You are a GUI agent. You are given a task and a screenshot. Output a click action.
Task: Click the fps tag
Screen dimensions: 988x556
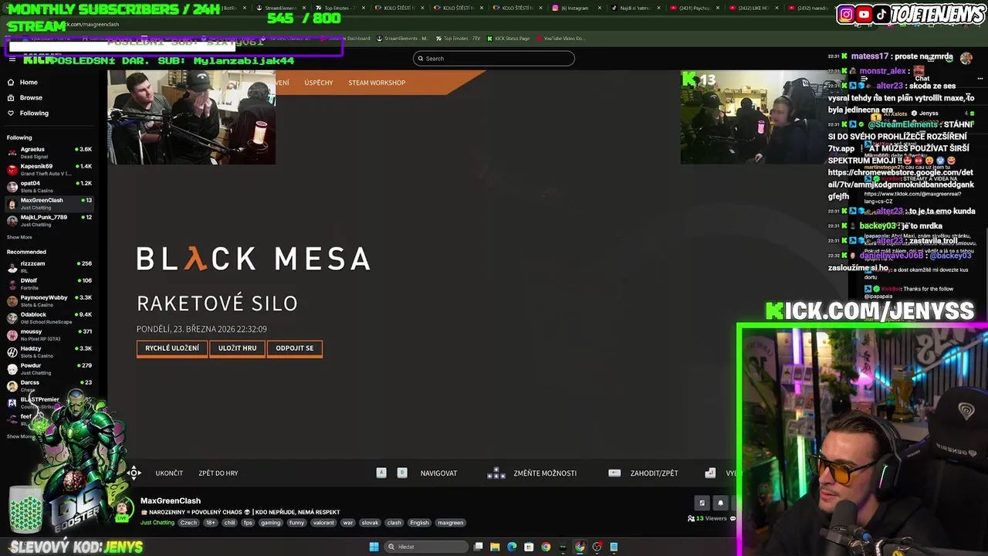tap(248, 523)
